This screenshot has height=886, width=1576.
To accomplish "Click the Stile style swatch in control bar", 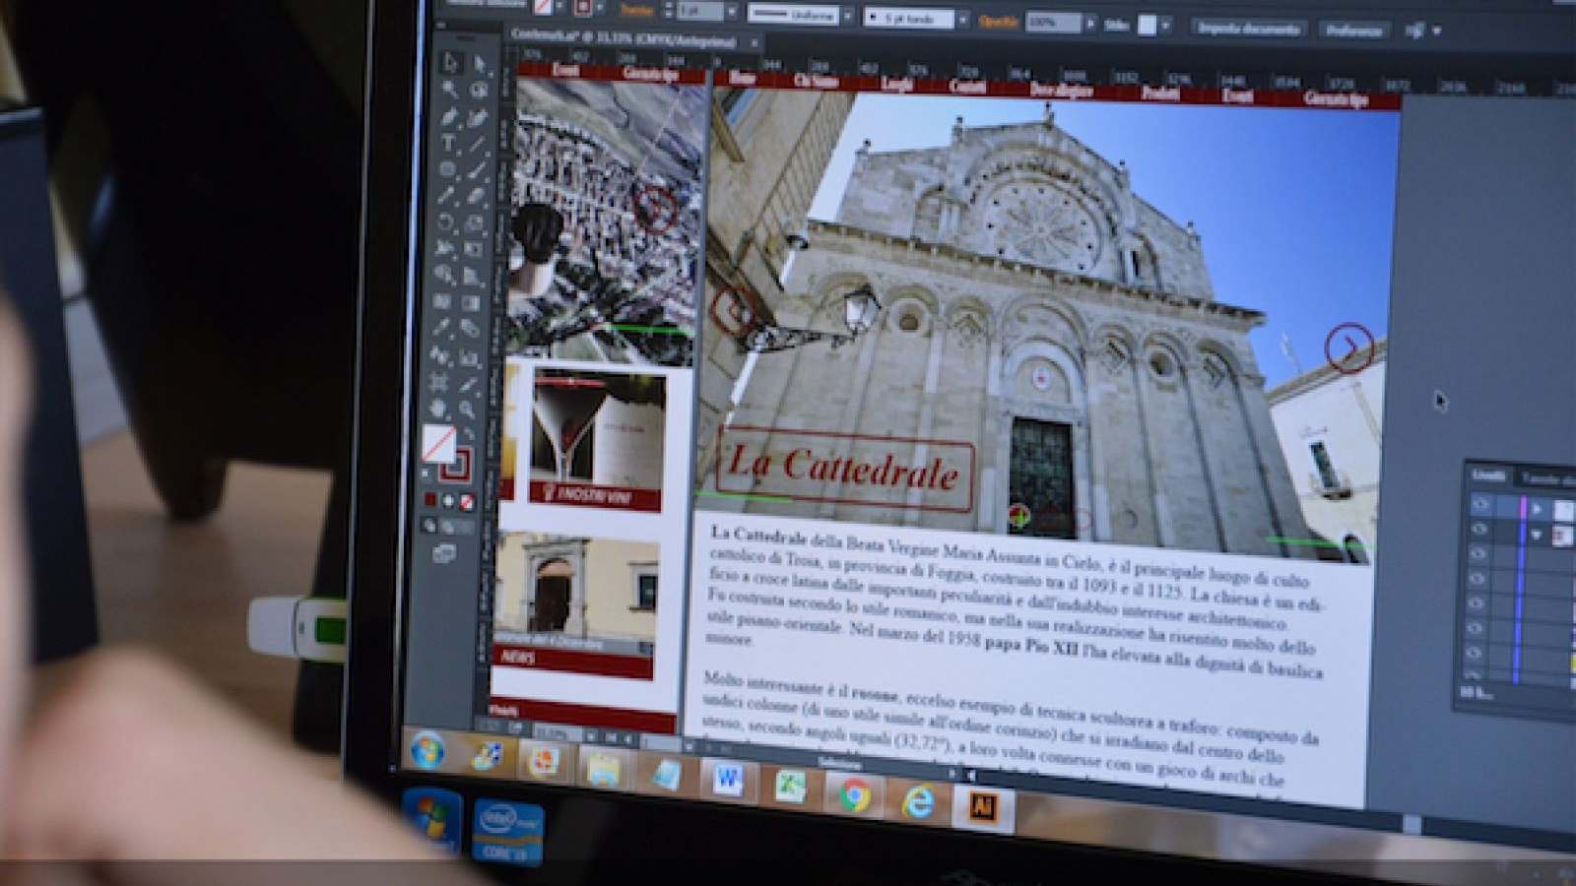I will tap(1146, 25).
